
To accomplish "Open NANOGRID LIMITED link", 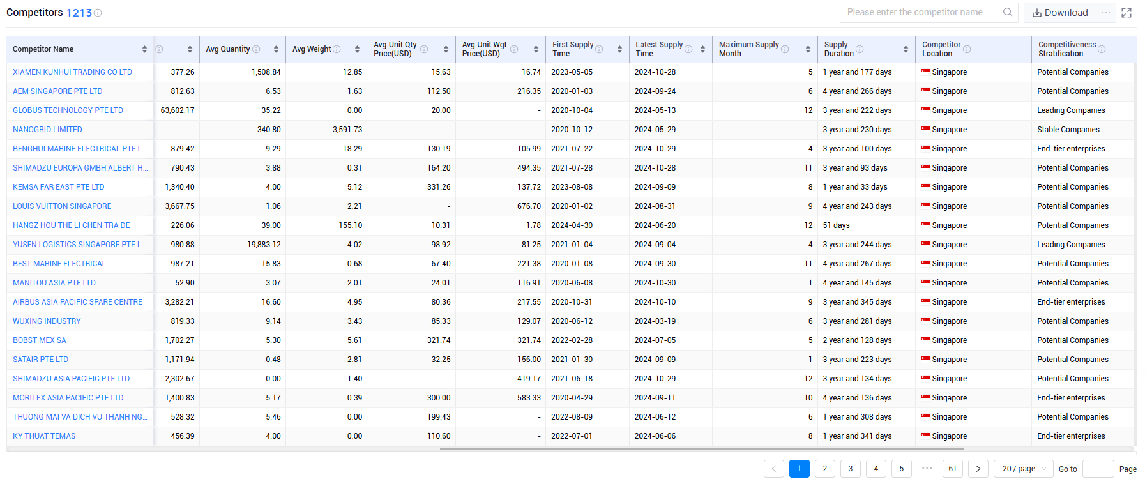I will tap(47, 130).
